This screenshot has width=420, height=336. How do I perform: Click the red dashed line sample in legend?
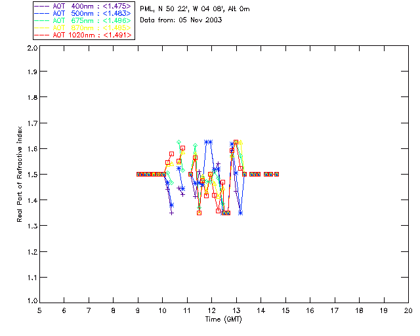(42, 35)
